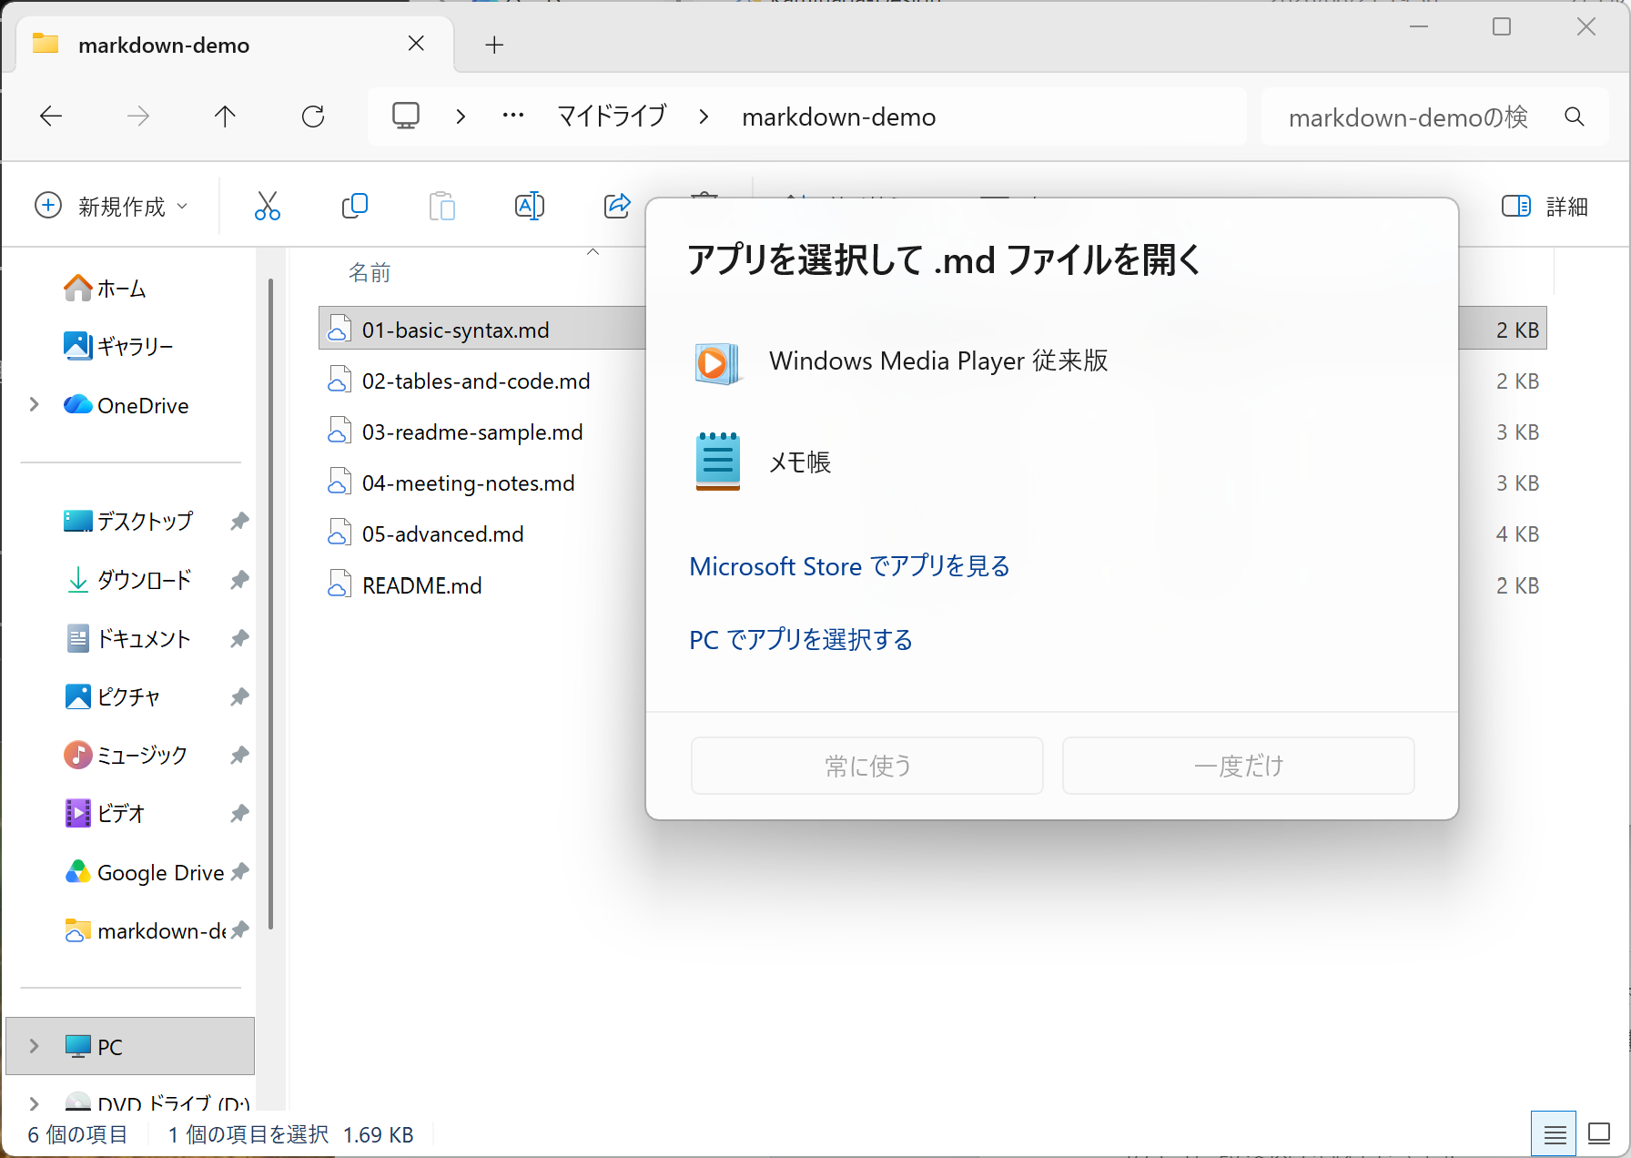The height and width of the screenshot is (1158, 1631).
Task: Switch to details list view in status bar
Action: tap(1555, 1134)
